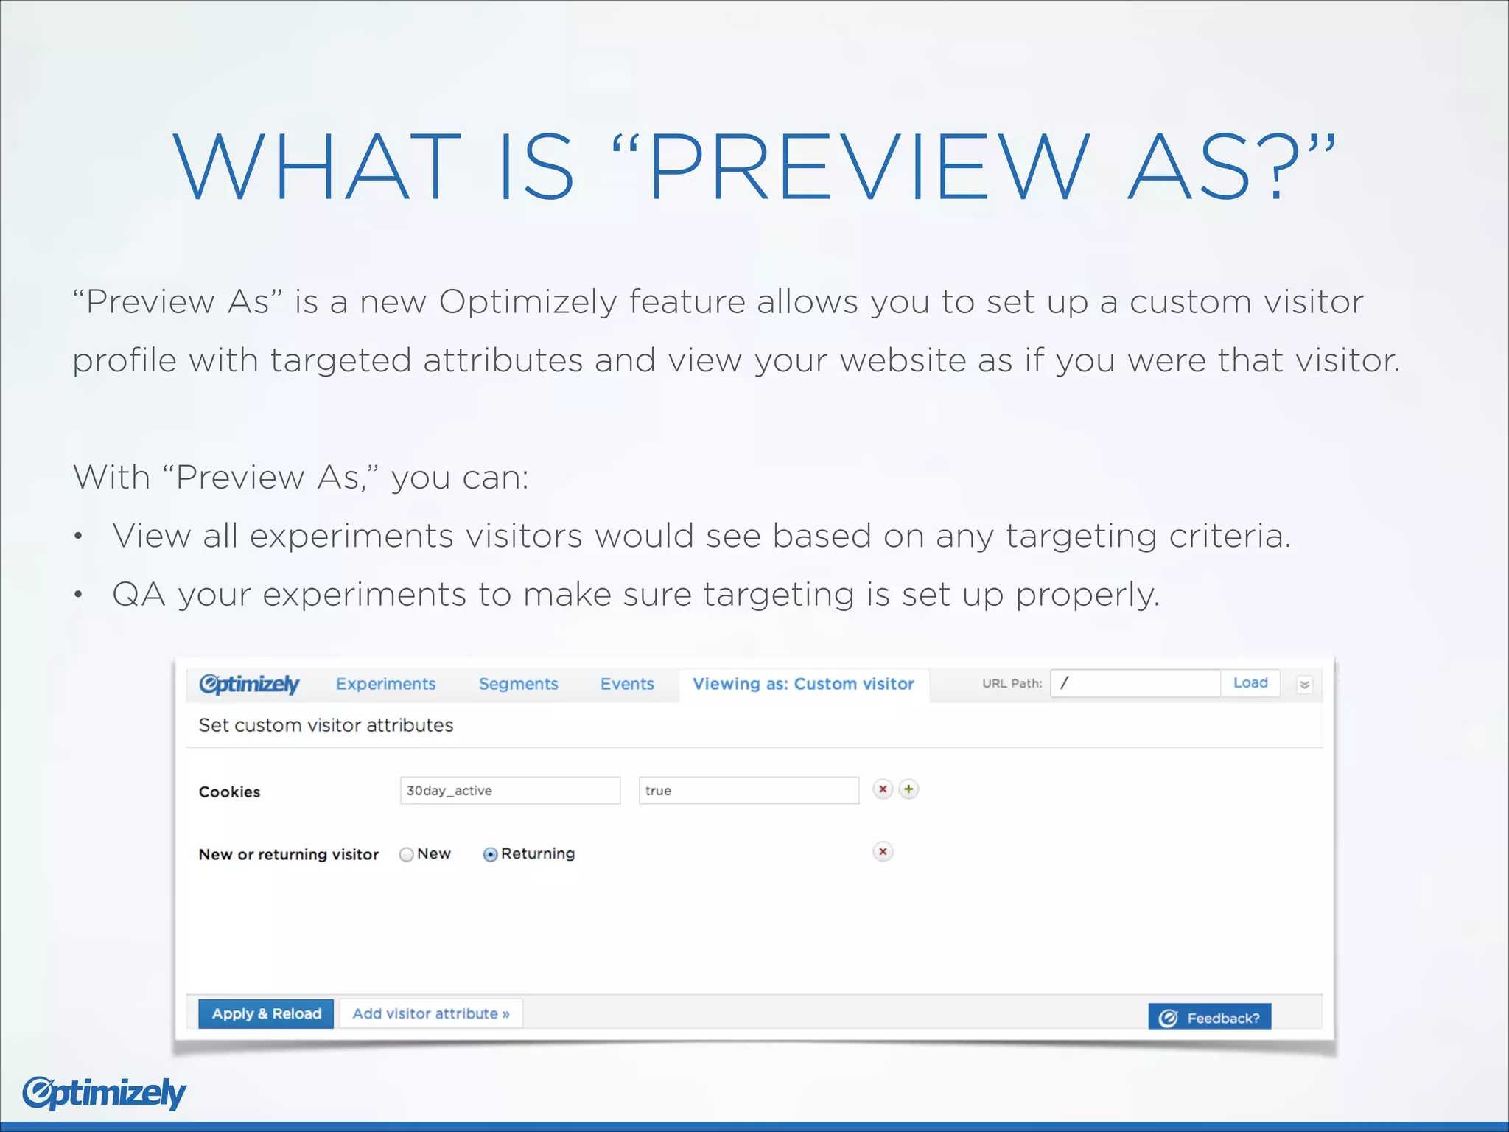Viewport: 1509px width, 1132px height.
Task: Add another cookie with the plus icon
Action: 908,789
